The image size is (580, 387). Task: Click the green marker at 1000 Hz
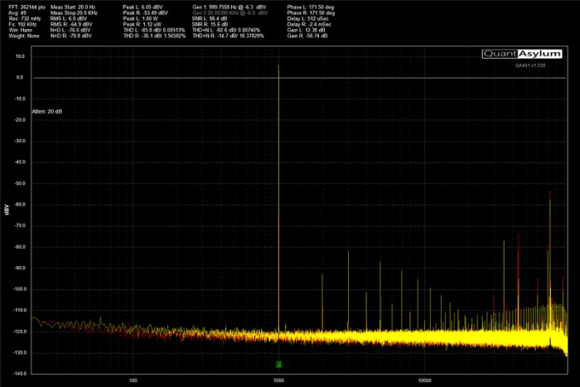[x=278, y=365]
